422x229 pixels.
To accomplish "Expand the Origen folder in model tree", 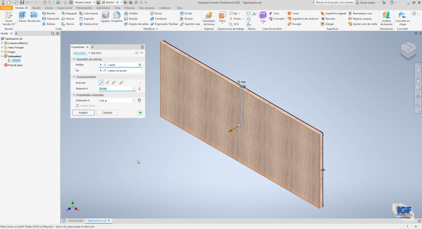I will click(x=2, y=52).
